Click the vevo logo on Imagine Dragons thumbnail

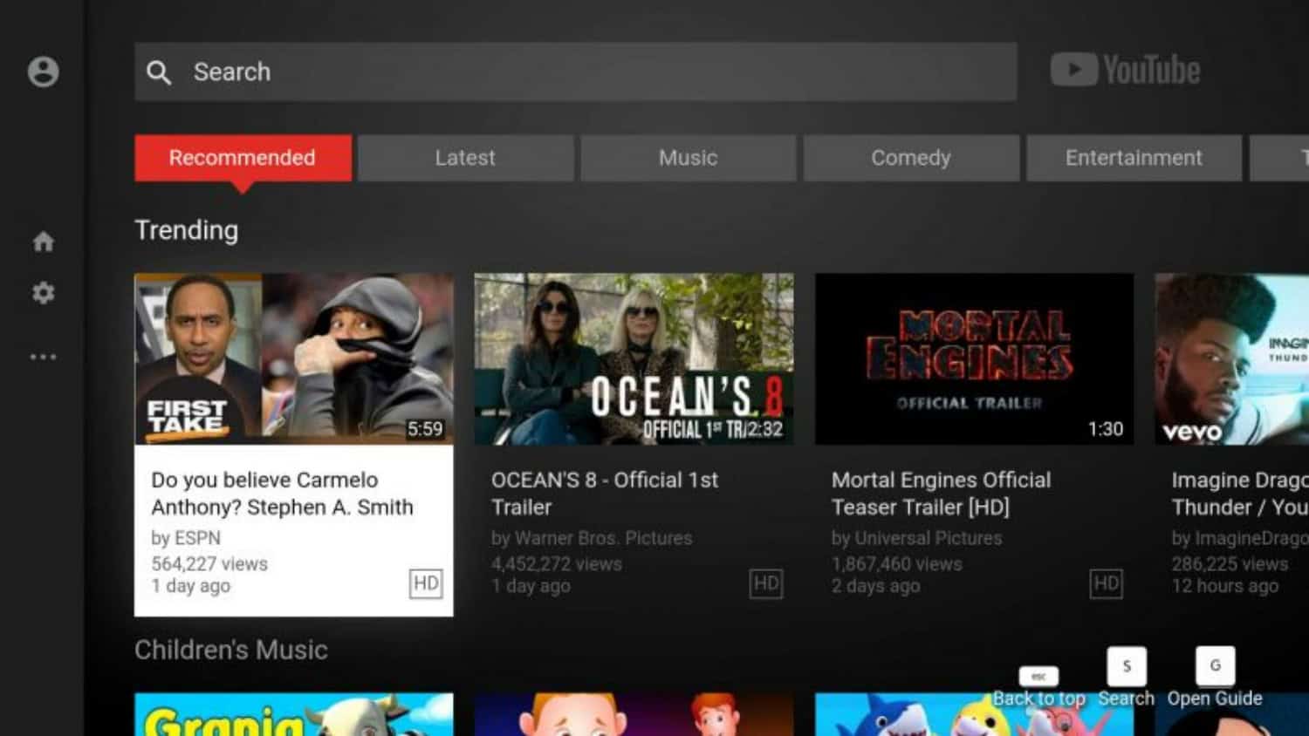tap(1192, 431)
